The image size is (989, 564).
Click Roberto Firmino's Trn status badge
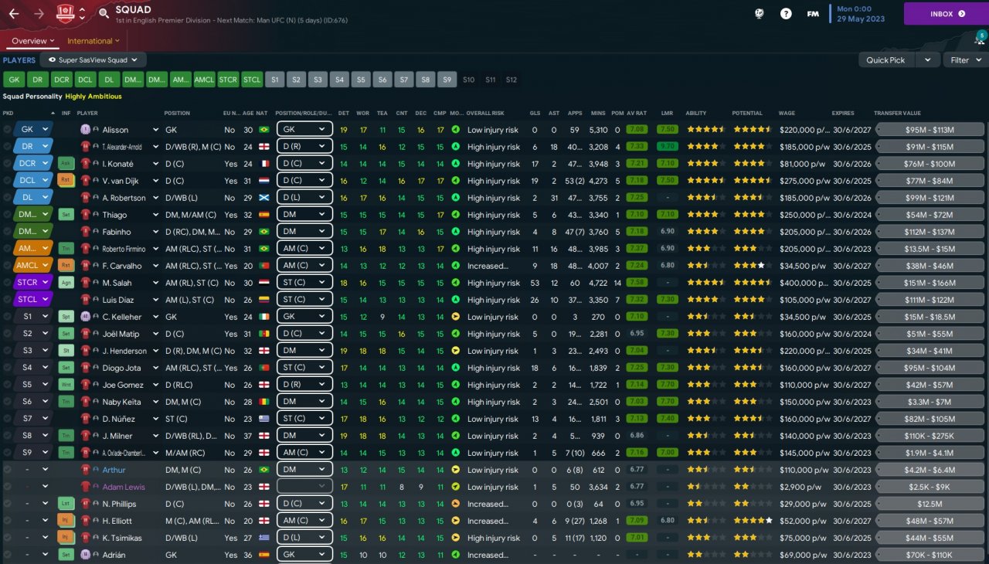(66, 249)
